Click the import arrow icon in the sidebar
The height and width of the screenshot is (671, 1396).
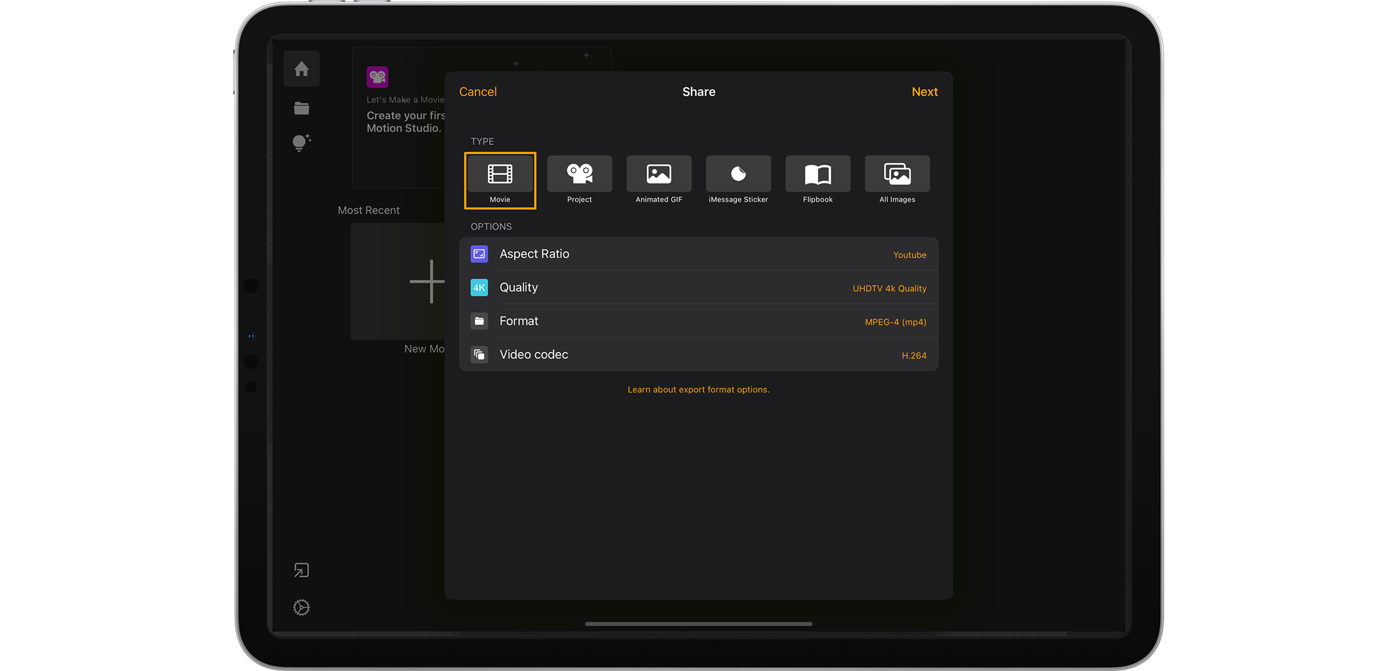pyautogui.click(x=302, y=570)
